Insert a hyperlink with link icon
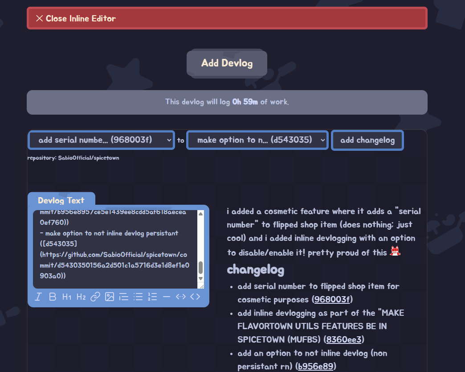The height and width of the screenshot is (372, 465). pyautogui.click(x=95, y=297)
